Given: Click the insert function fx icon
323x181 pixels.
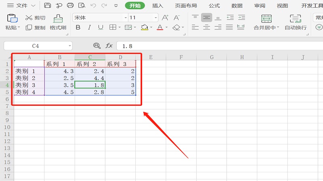Looking at the screenshot, I should 109,46.
